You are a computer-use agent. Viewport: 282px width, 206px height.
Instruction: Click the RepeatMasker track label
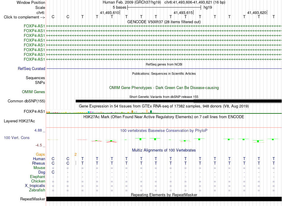click(x=33, y=199)
